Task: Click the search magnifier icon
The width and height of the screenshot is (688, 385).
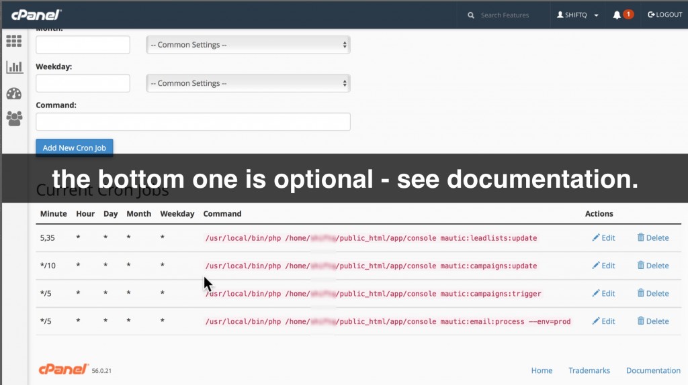Action: (471, 15)
